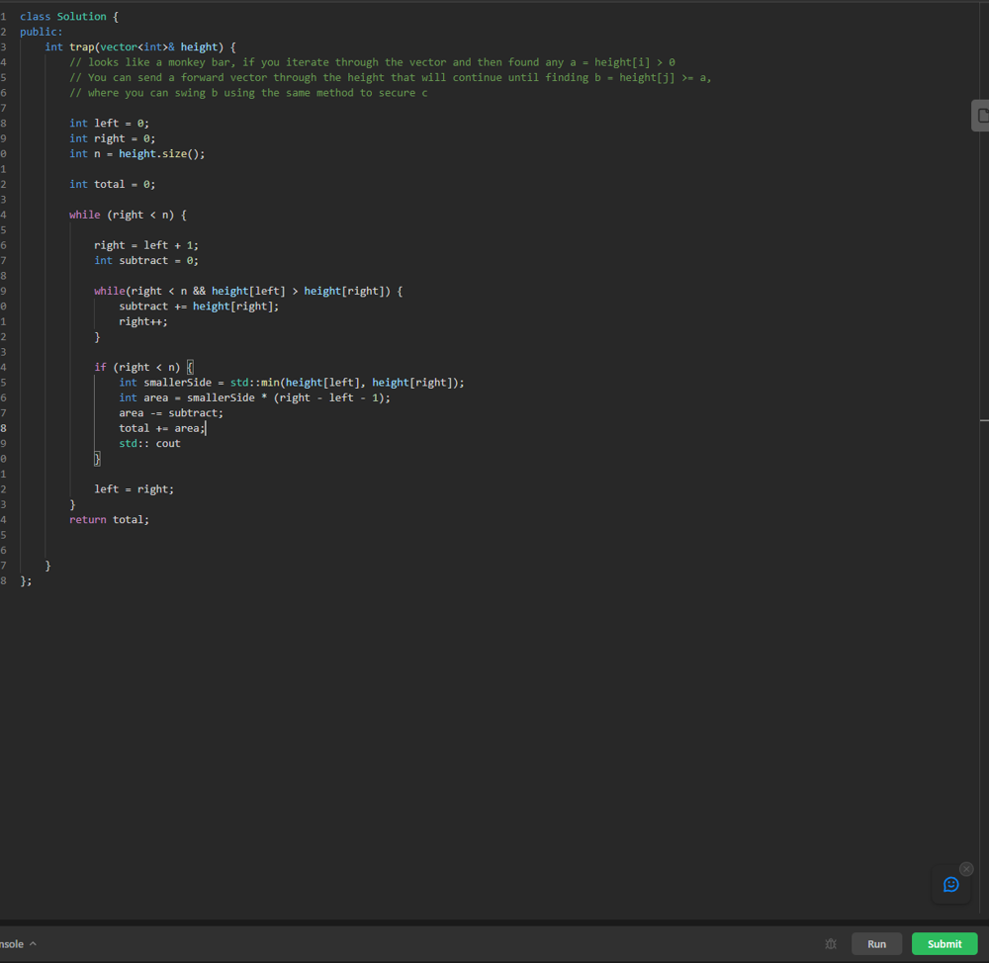989x963 pixels.
Task: Click the comment starting 'You can send a forward vector'
Action: [391, 77]
